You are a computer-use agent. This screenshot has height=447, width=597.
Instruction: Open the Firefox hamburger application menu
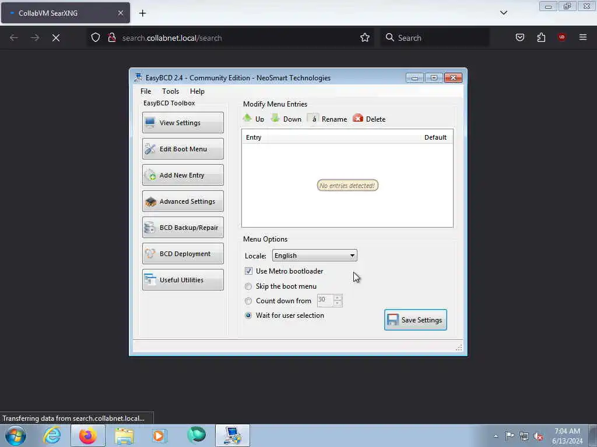583,37
